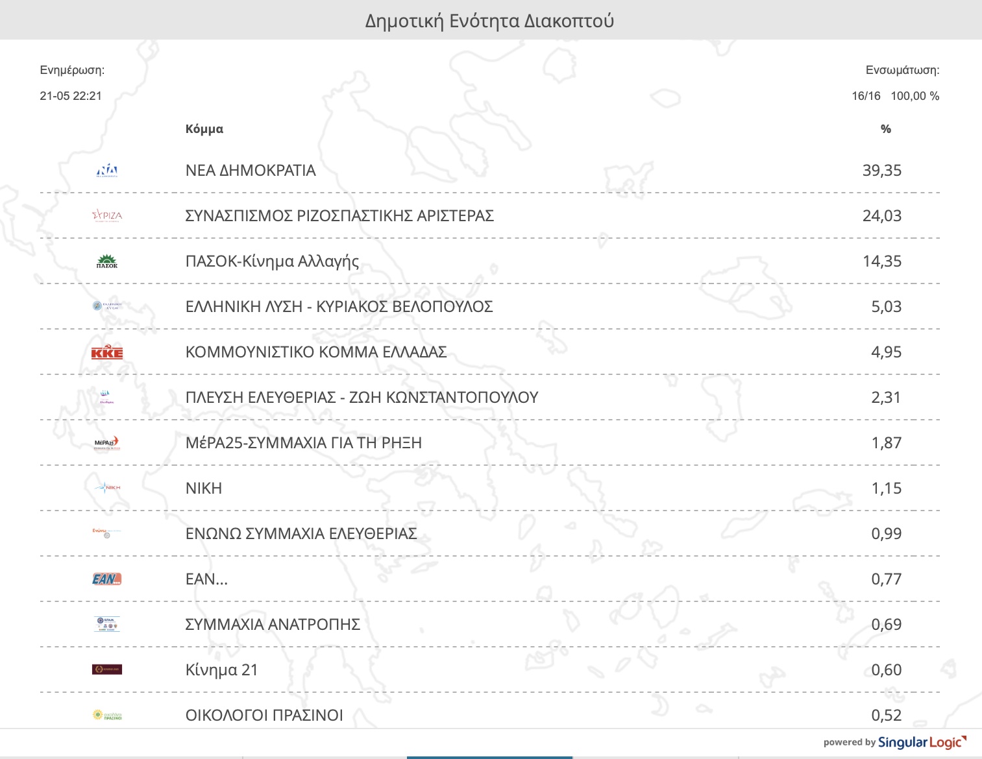This screenshot has width=982, height=759.
Task: Select ΚΟΜΜΟΥΝΙΣΤΙΚΟ ΚΟΜΜΑ ΕΛΛΑΔΑΣ party name
Action: (316, 352)
